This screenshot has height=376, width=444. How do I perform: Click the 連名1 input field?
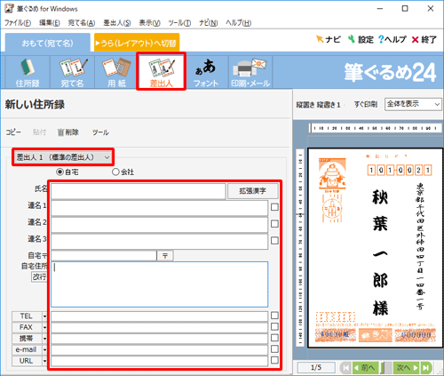click(x=159, y=208)
